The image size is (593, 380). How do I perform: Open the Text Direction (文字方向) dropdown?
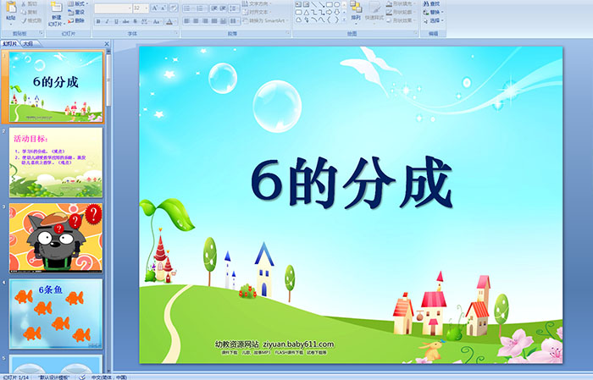(258, 3)
